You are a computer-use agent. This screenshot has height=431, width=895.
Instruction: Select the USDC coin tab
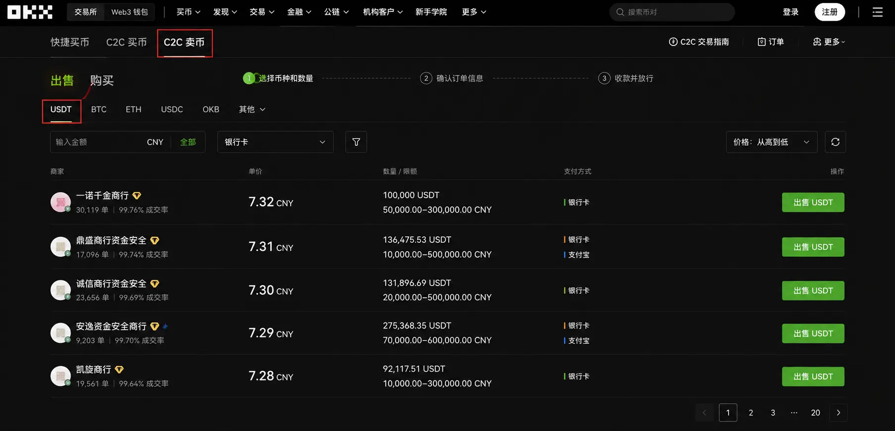pyautogui.click(x=172, y=109)
